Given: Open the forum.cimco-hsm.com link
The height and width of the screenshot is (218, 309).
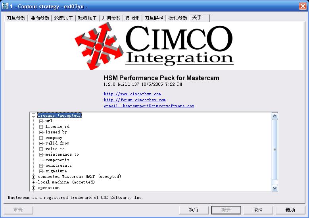Looking at the screenshot, I should 134,100.
